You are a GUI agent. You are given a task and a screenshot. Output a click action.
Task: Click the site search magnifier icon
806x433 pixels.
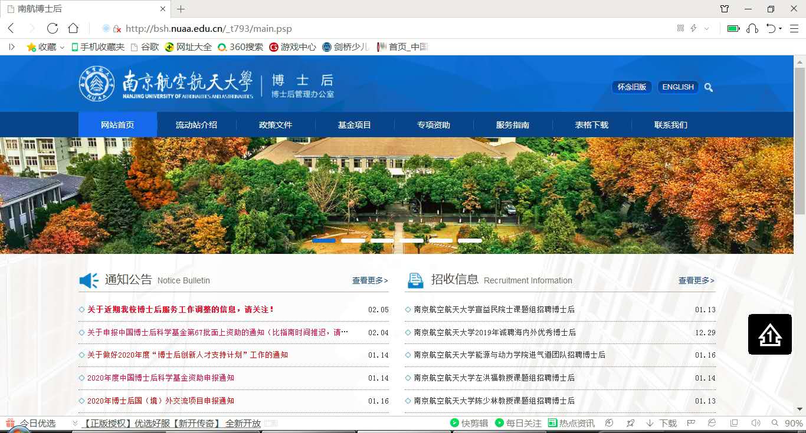709,87
